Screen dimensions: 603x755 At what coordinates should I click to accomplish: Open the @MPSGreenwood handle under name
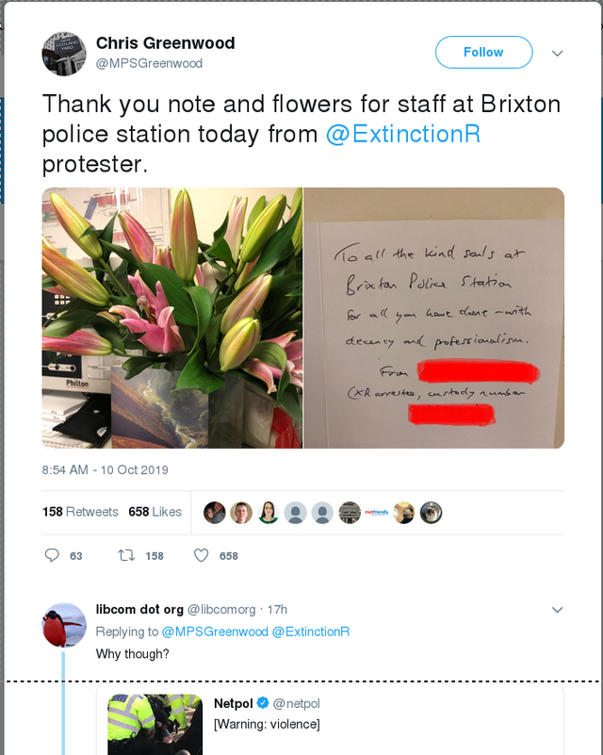pyautogui.click(x=149, y=63)
